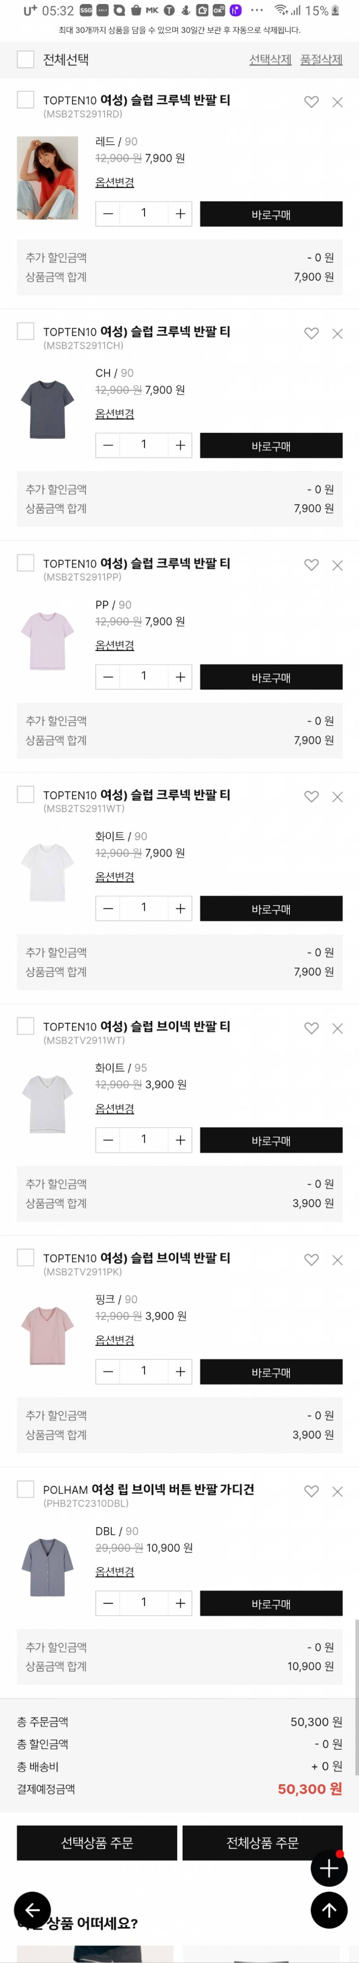This screenshot has width=359, height=1963.
Task: Tap the heart on the white V-neck tee
Action: click(x=312, y=1026)
